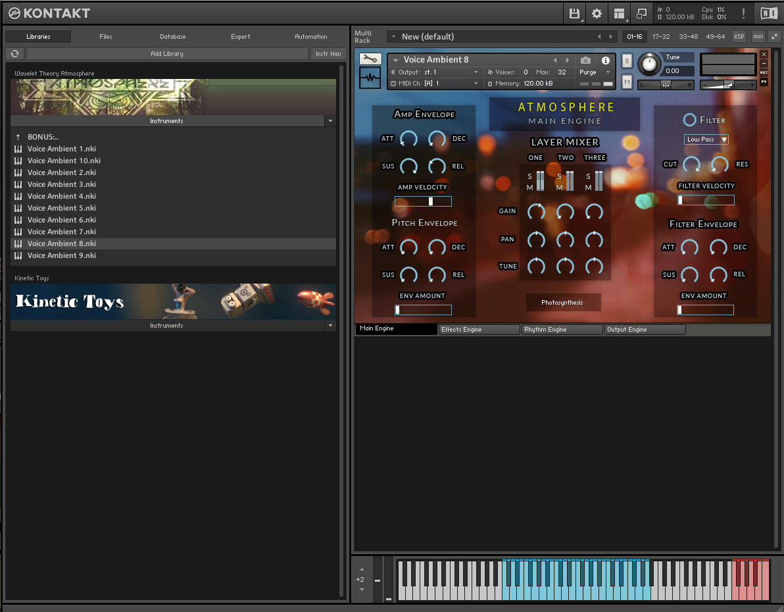The image size is (784, 612).
Task: Open Low Pass filter type dropdown
Action: [706, 140]
